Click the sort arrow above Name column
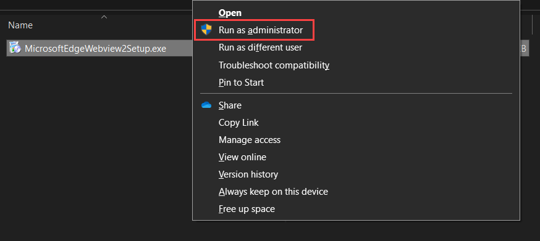The image size is (540, 241). pyautogui.click(x=104, y=17)
